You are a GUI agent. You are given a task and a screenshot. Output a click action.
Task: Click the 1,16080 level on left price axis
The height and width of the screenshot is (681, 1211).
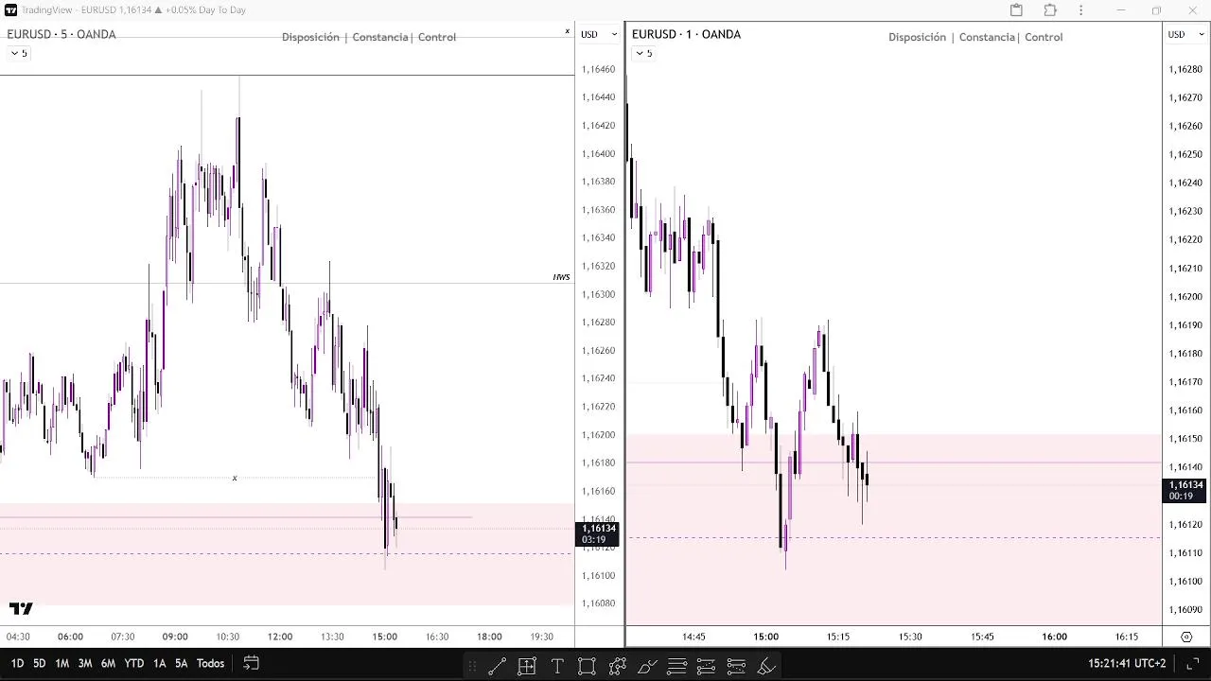coord(598,603)
